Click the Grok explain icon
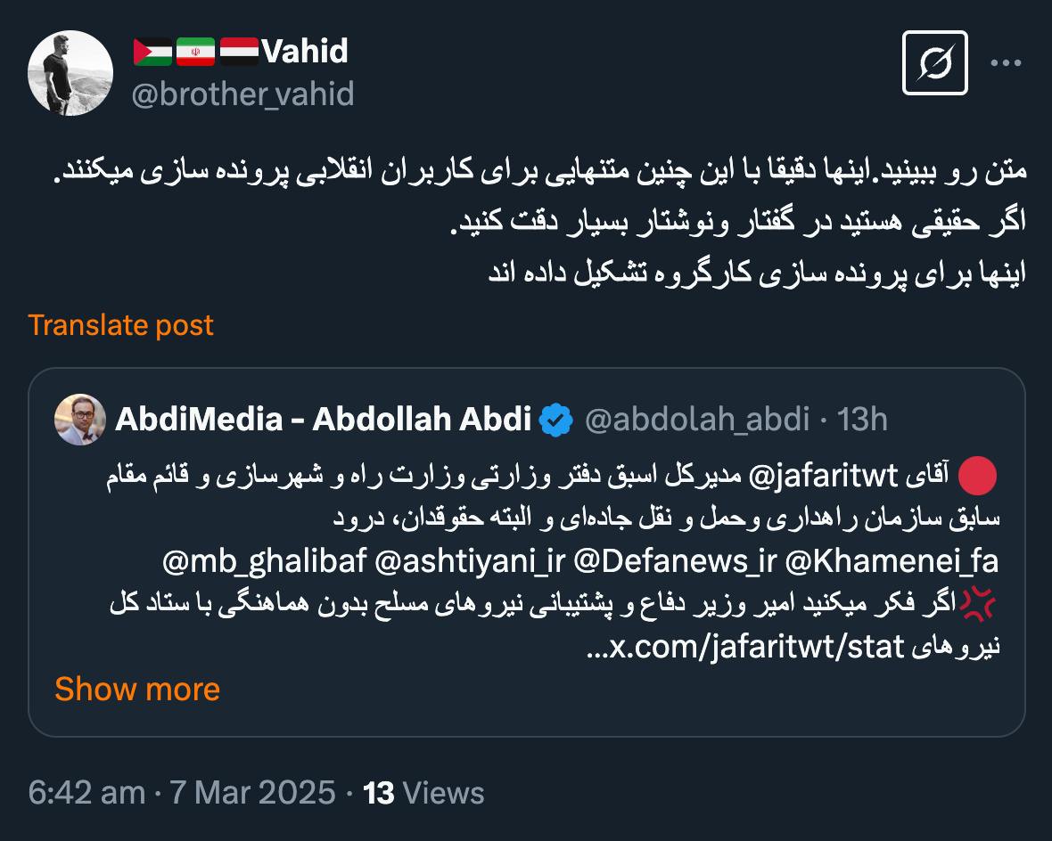This screenshot has height=841, width=1052. 934,63
